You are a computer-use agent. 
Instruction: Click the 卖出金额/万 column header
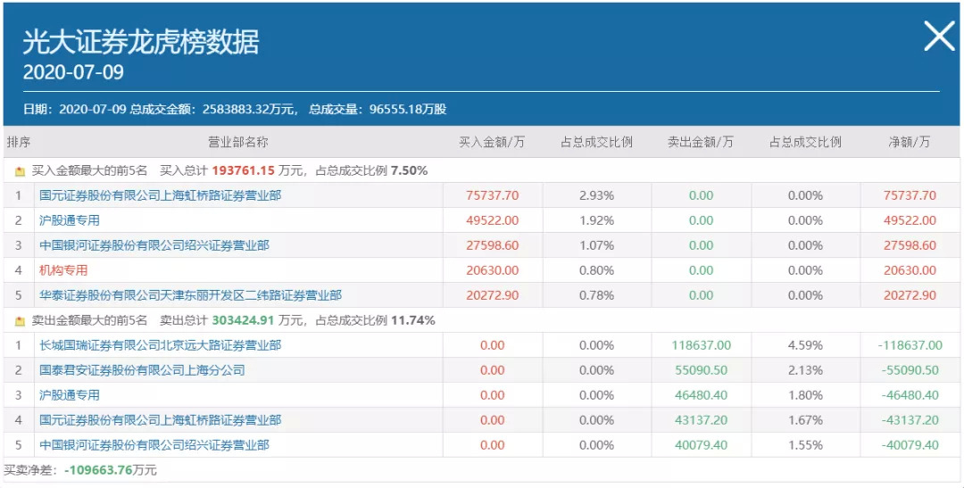701,142
